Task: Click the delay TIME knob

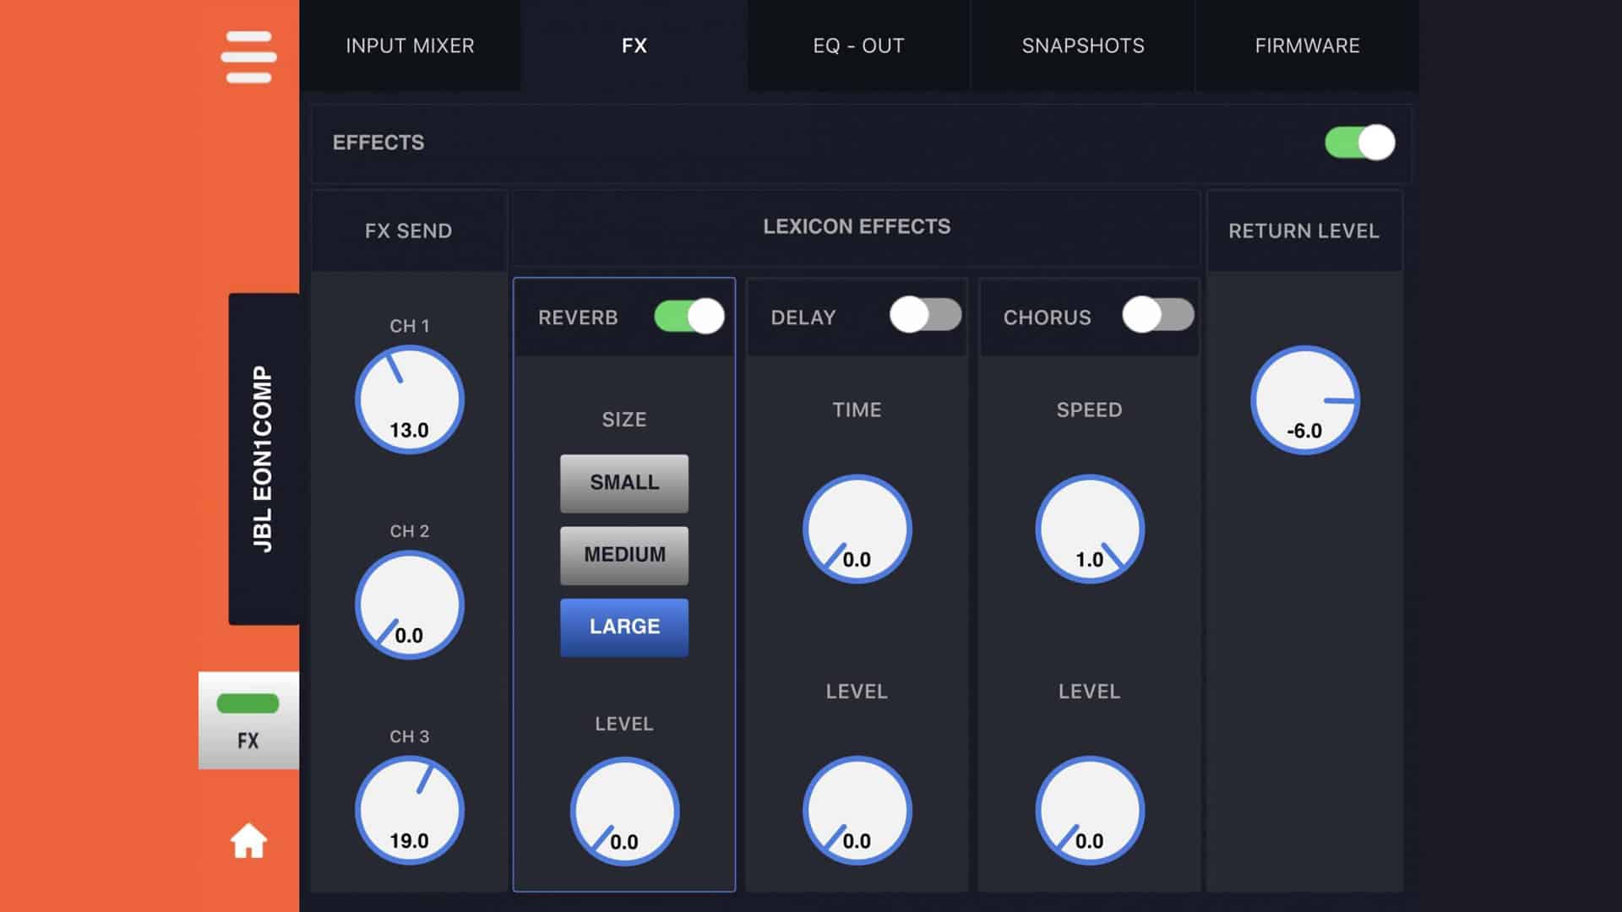Action: (x=857, y=529)
